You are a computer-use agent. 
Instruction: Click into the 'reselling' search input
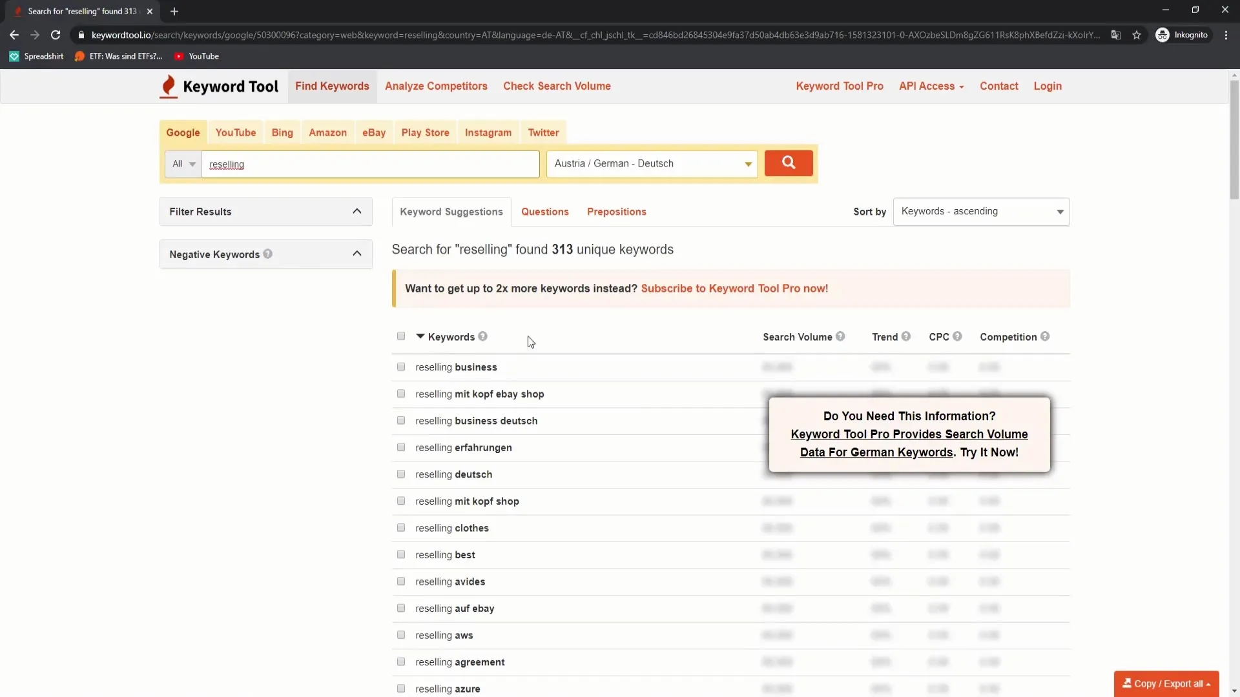tap(371, 164)
